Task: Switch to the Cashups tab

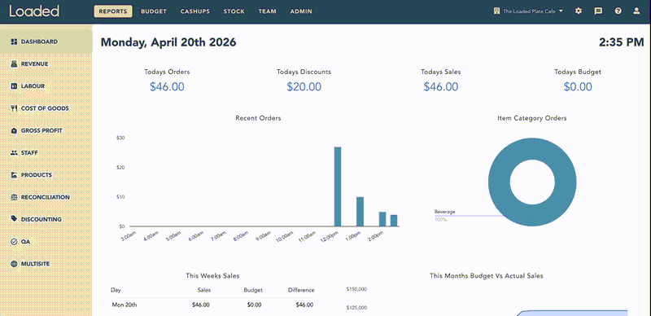Action: (195, 11)
